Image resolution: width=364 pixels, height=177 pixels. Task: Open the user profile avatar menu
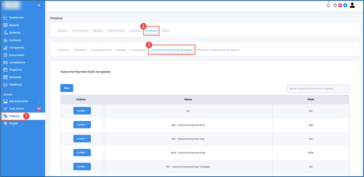point(353,5)
